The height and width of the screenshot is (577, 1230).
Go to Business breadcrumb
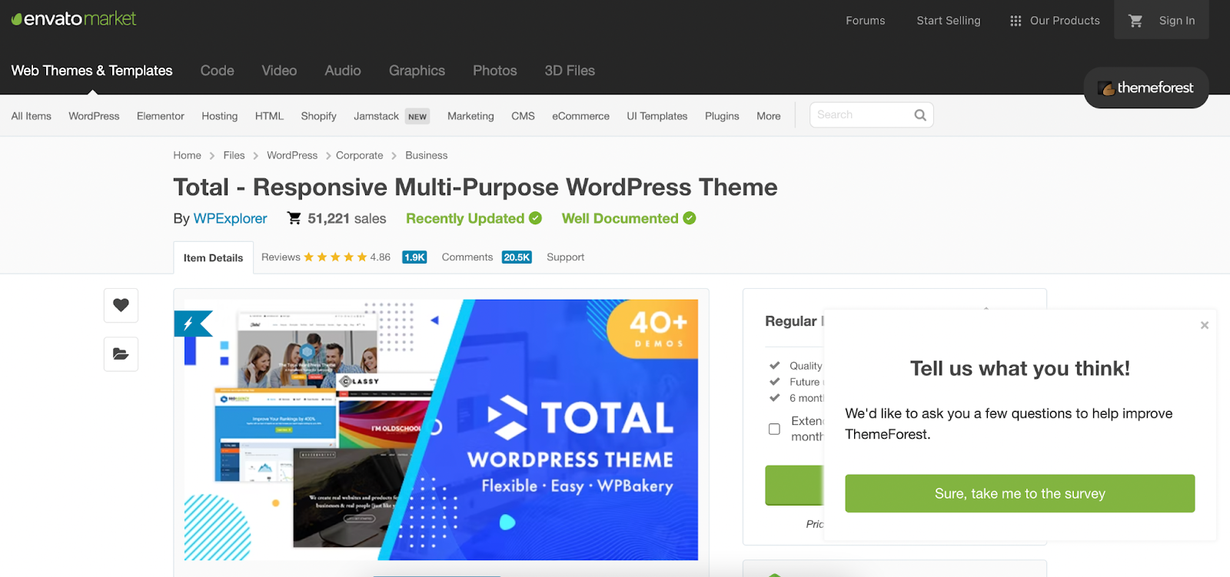point(427,155)
